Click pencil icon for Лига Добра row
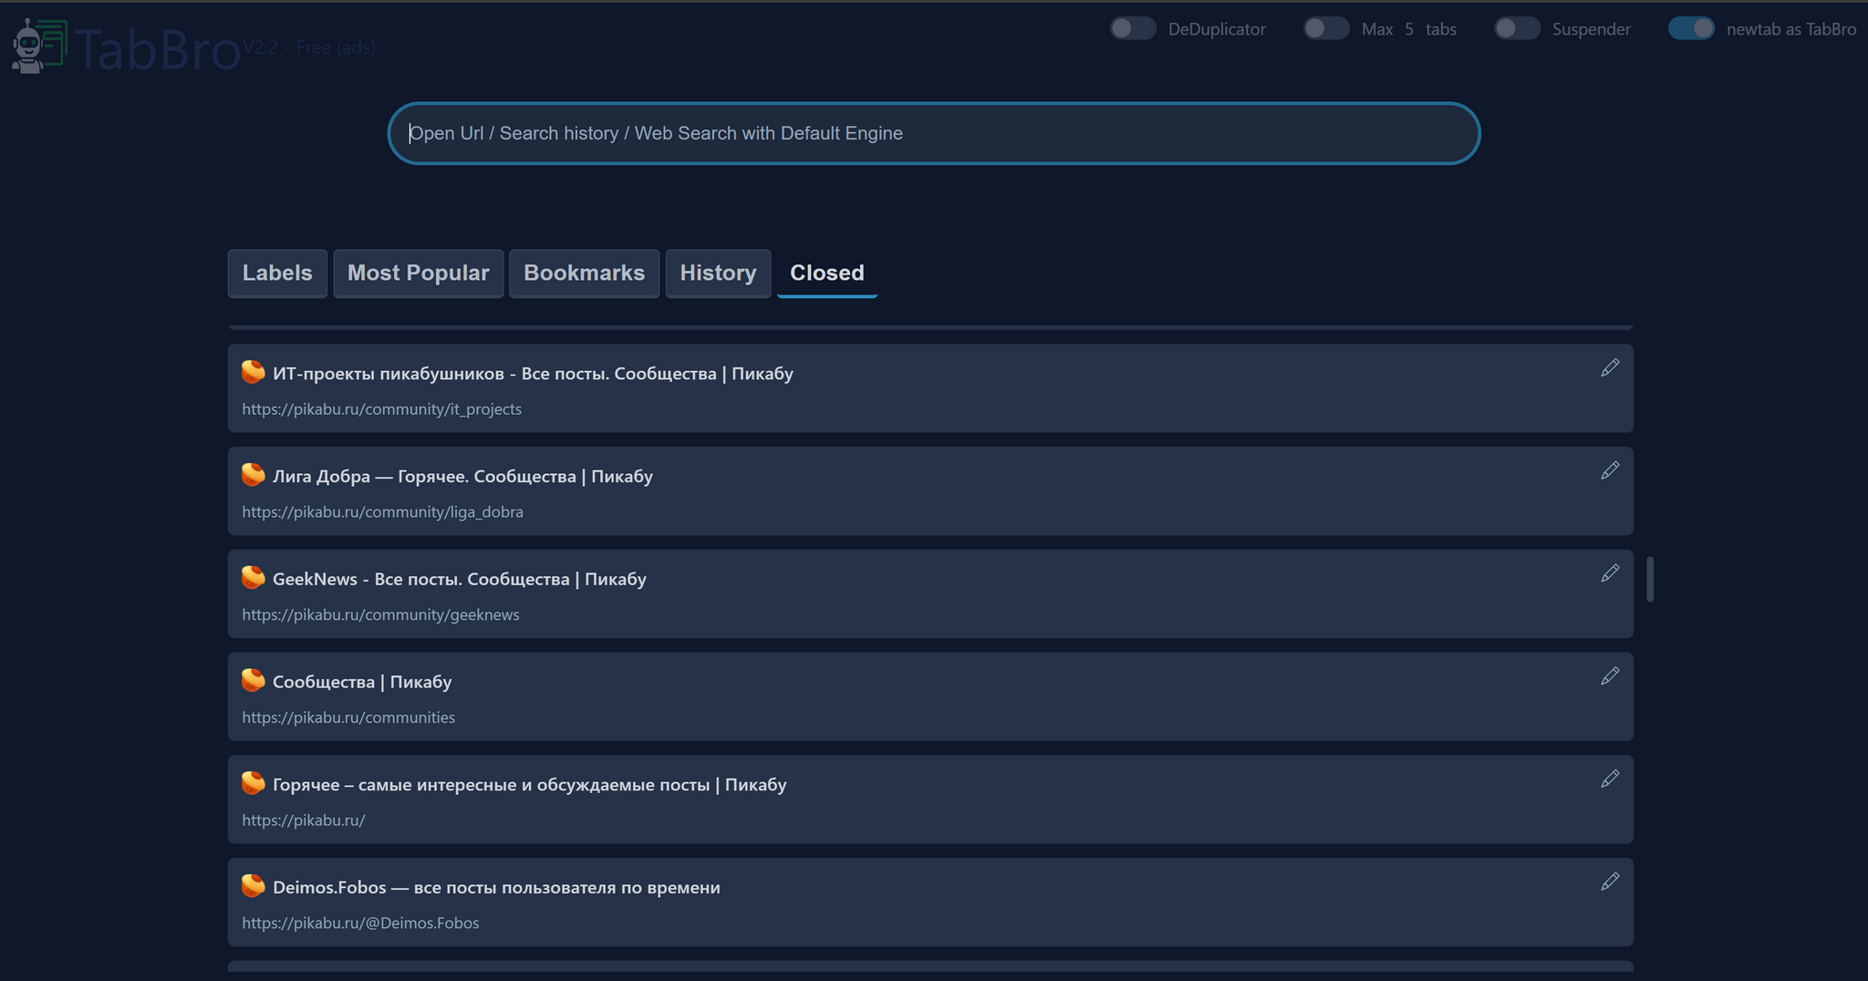 click(x=1610, y=470)
